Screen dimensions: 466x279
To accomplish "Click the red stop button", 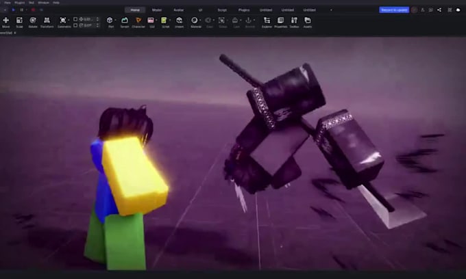I will [x=33, y=10].
